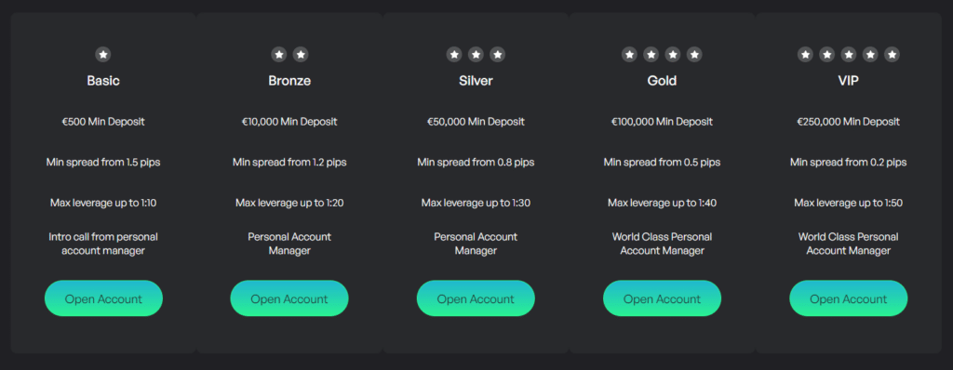
Task: Click the first star above Gold
Action: click(x=630, y=55)
